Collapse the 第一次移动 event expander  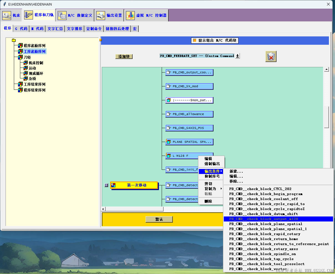(x=106, y=185)
